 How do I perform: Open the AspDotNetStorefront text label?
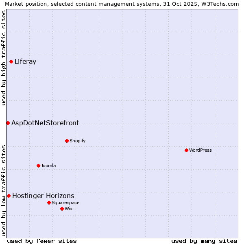pos(45,123)
